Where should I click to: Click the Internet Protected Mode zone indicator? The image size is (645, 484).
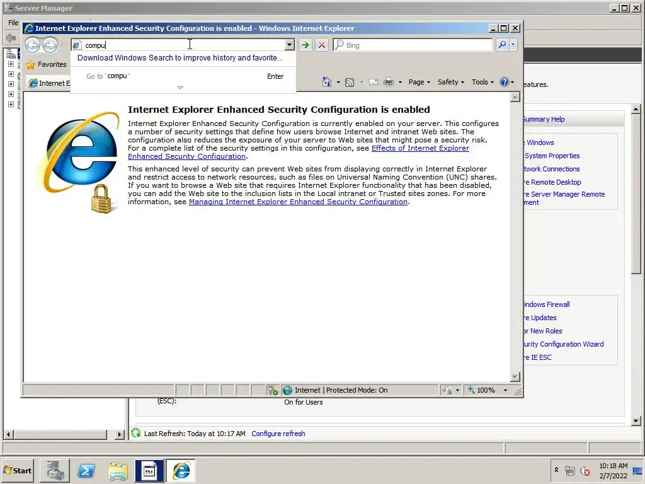(341, 390)
